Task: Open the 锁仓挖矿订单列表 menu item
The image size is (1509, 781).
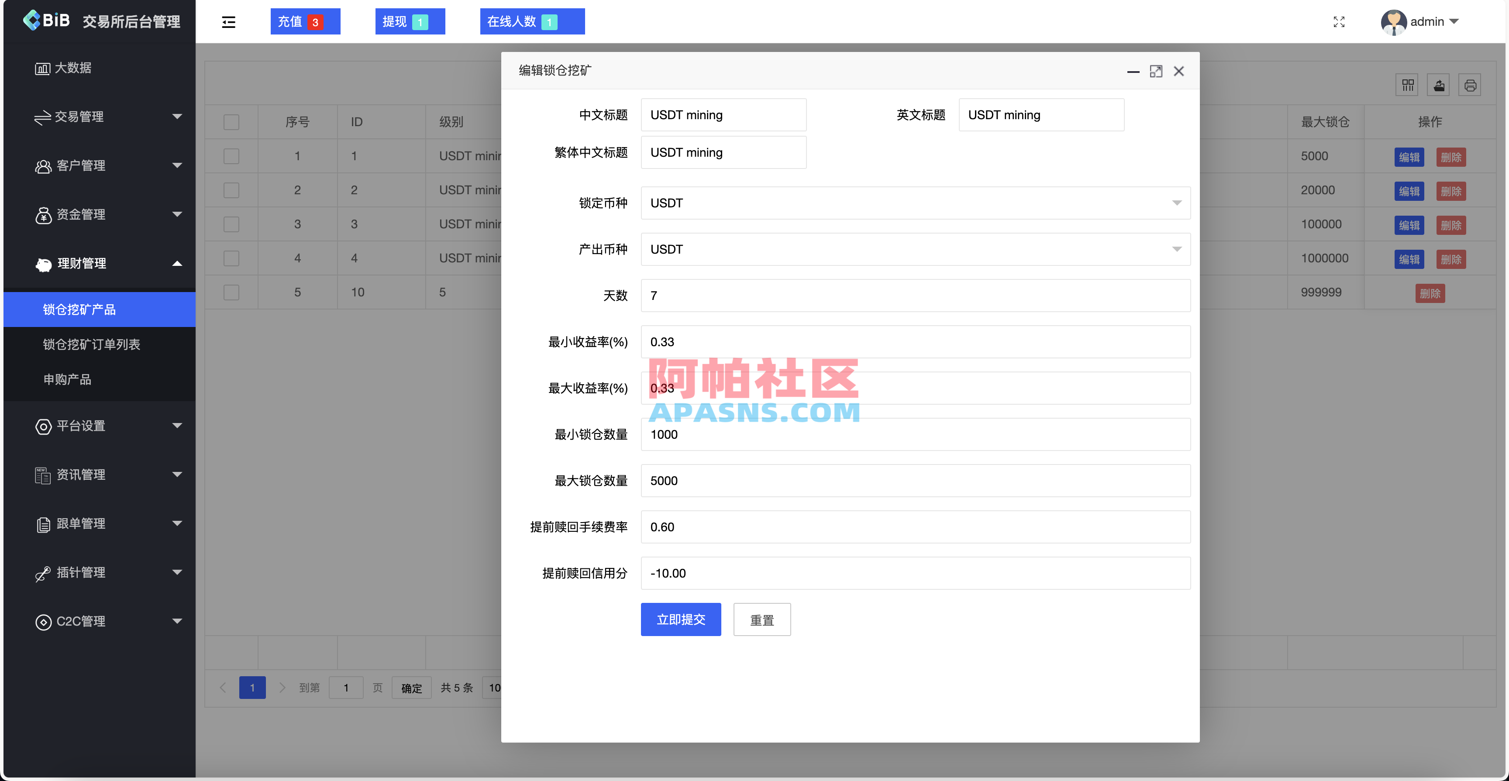Action: [x=92, y=344]
